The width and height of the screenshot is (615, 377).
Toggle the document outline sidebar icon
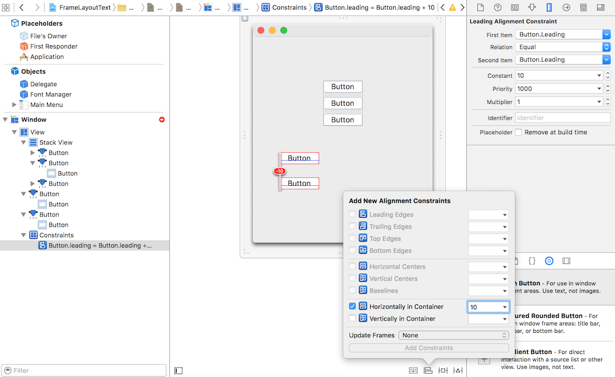[178, 370]
